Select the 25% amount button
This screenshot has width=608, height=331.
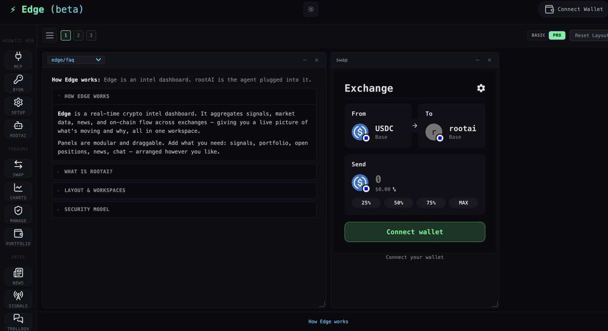point(366,203)
